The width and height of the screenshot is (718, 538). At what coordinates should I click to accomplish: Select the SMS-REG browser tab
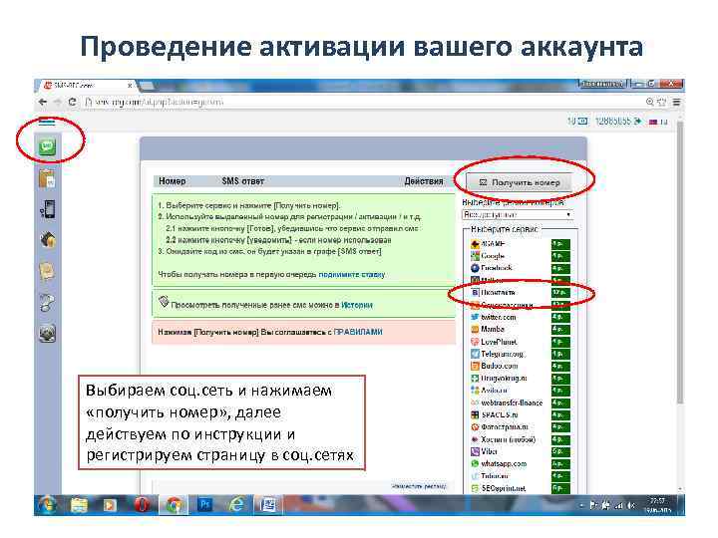87,86
